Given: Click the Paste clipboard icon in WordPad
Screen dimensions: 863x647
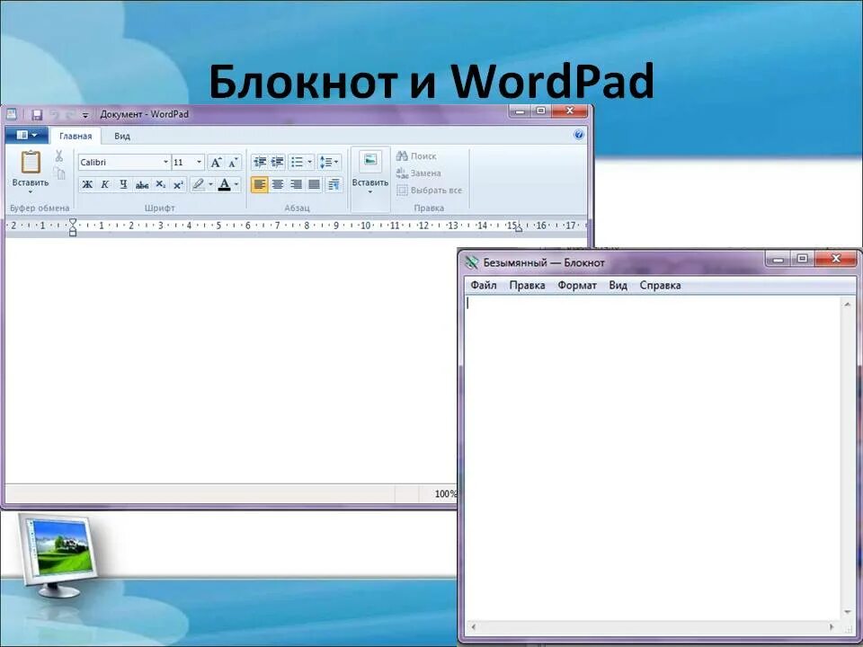Looking at the screenshot, I should tap(31, 163).
